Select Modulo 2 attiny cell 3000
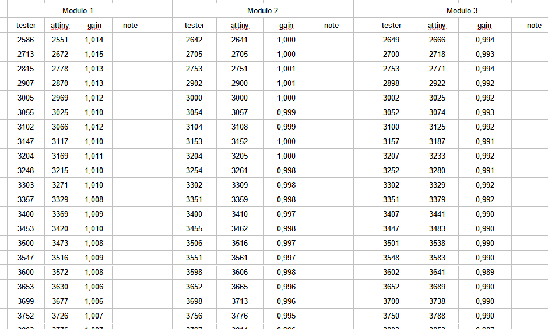548x329 pixels. click(x=240, y=98)
